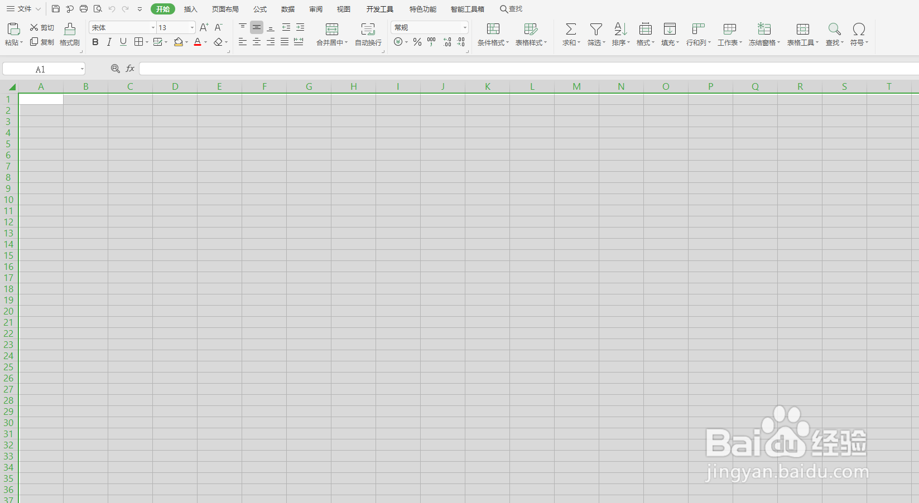Align text right
Viewport: 919px width, 503px height.
click(271, 42)
